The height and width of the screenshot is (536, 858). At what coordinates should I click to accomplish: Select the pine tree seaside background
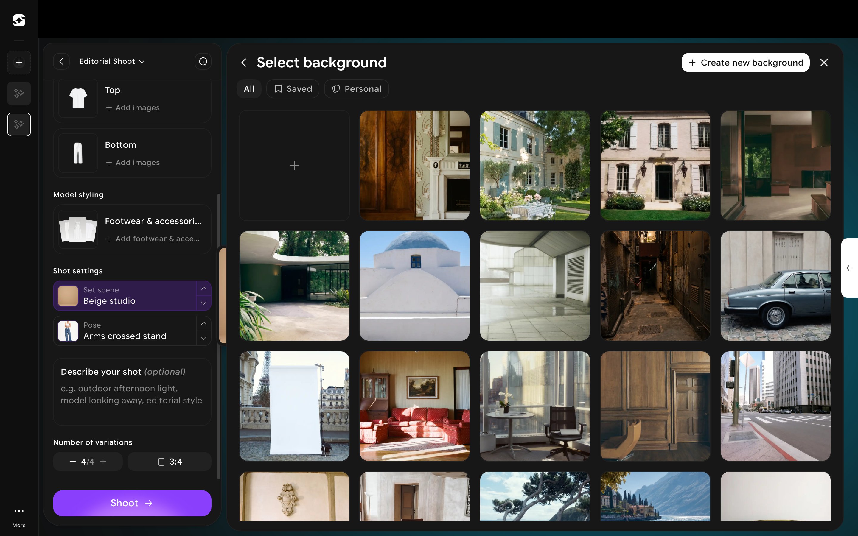(535, 496)
